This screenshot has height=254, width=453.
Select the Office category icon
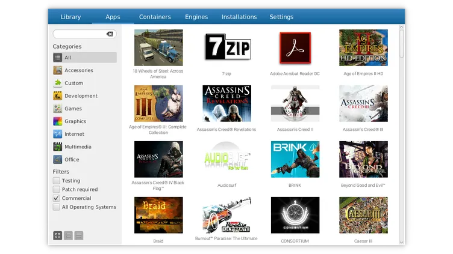coord(57,159)
